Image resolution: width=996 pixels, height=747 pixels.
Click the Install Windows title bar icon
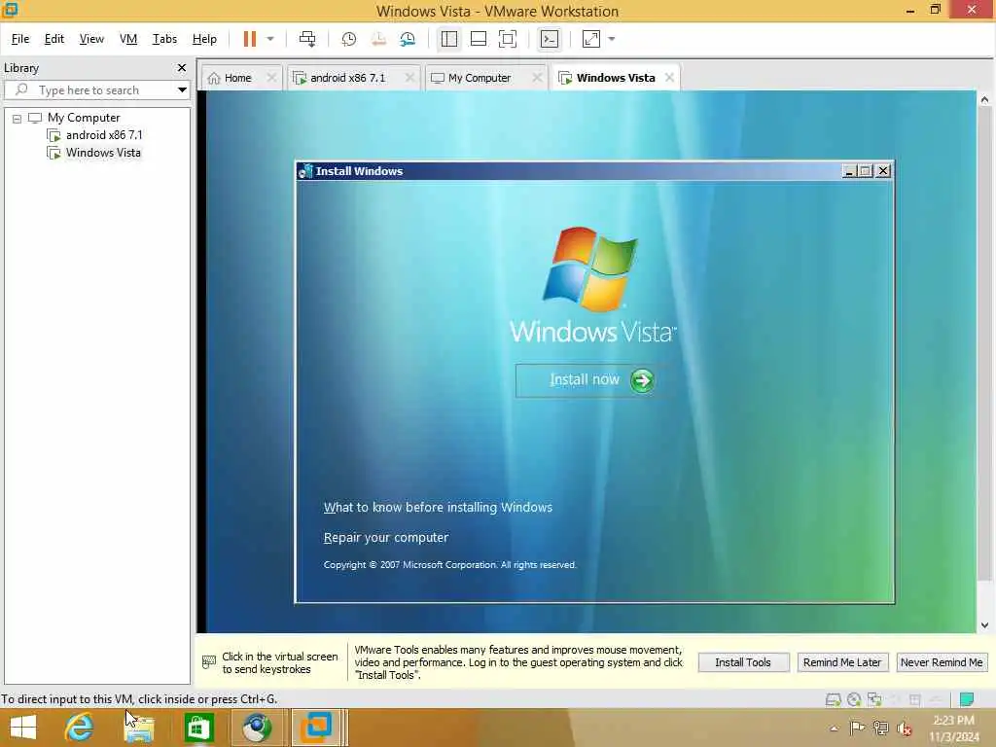[305, 171]
